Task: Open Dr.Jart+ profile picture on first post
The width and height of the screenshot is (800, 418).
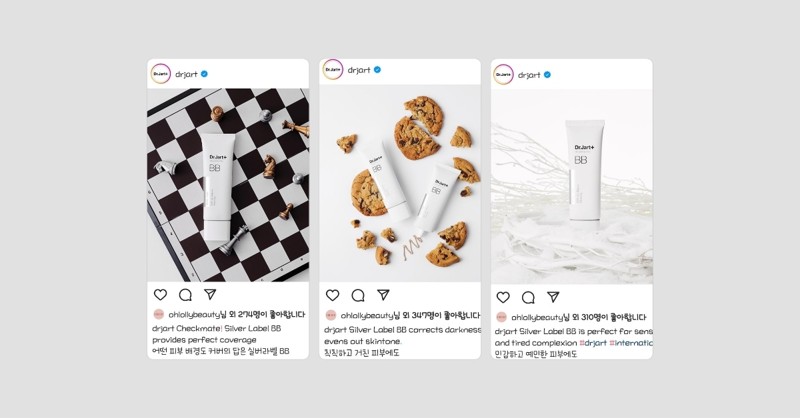Action: [x=161, y=74]
